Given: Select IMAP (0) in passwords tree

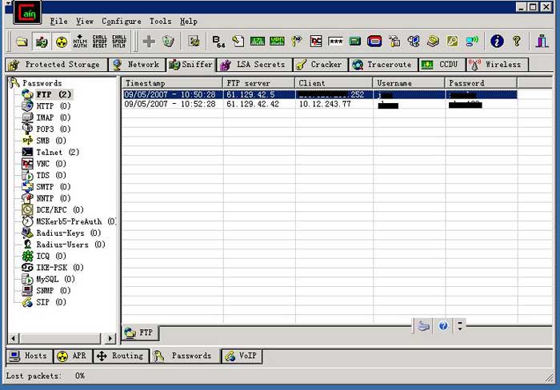Looking at the screenshot, I should (54, 117).
